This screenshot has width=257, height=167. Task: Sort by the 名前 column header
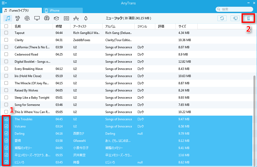coord(32,26)
